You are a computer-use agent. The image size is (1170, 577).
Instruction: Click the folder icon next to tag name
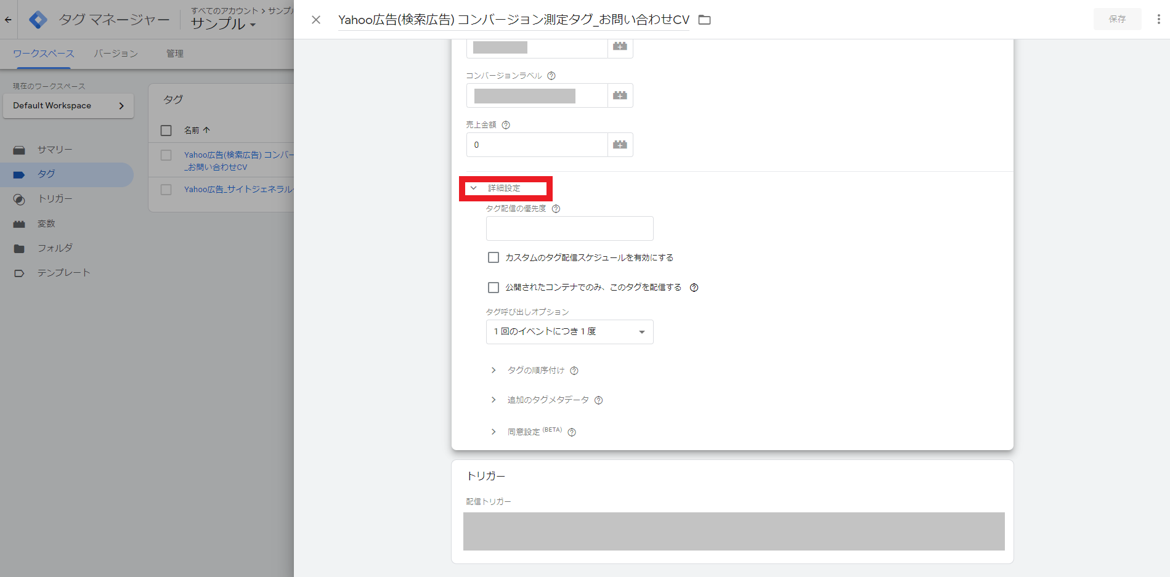704,20
